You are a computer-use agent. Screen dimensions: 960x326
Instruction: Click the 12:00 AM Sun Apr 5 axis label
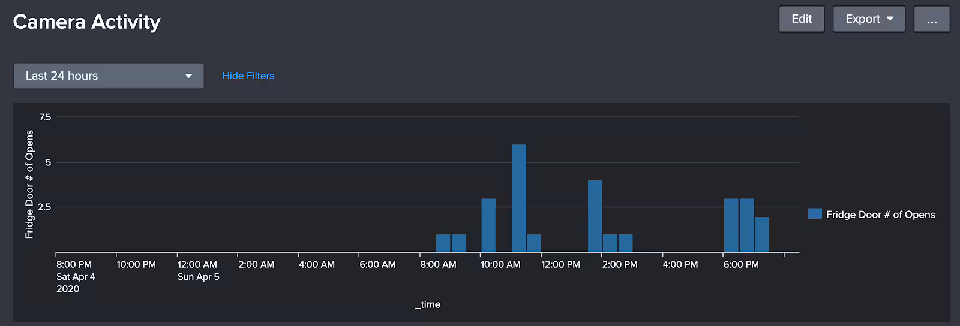[197, 270]
